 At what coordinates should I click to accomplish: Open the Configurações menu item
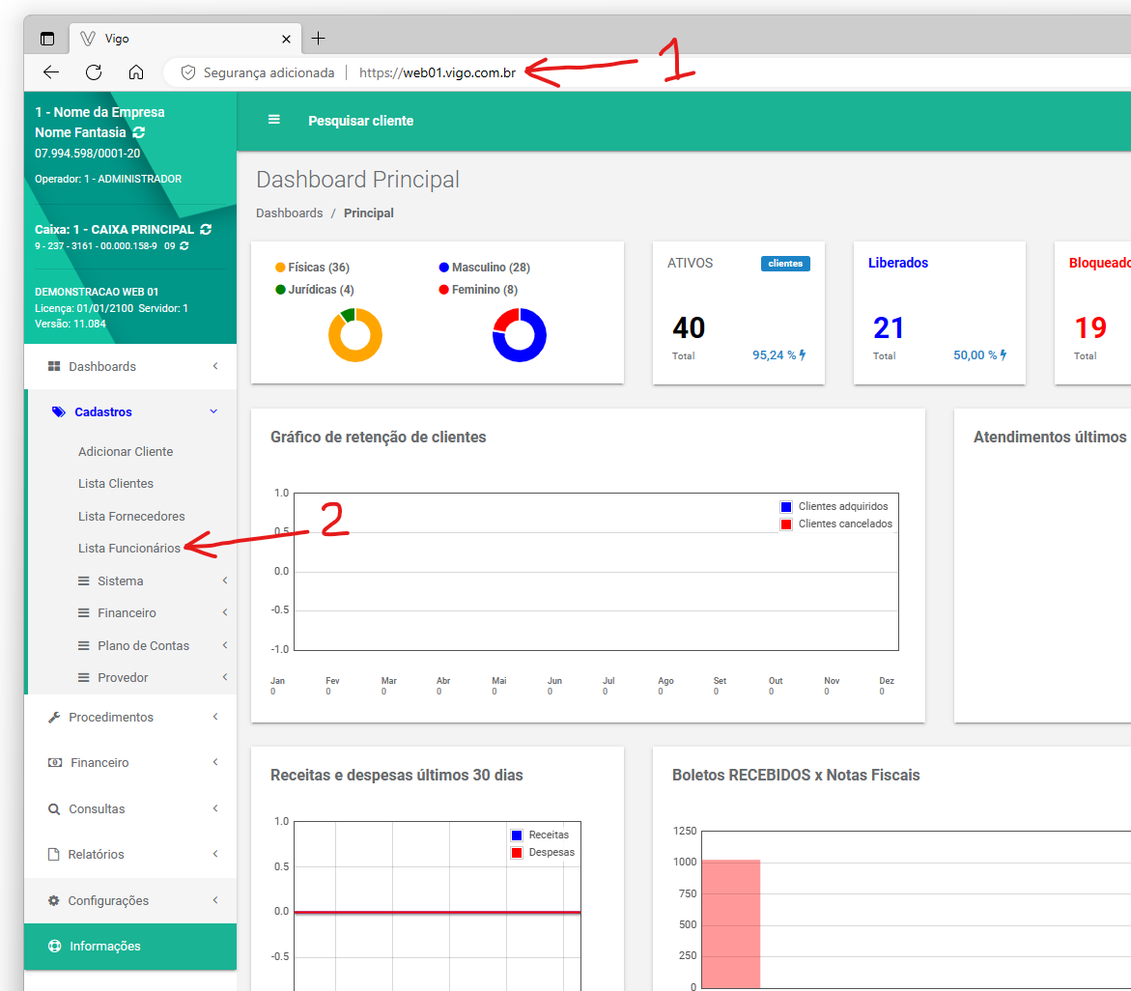(129, 901)
